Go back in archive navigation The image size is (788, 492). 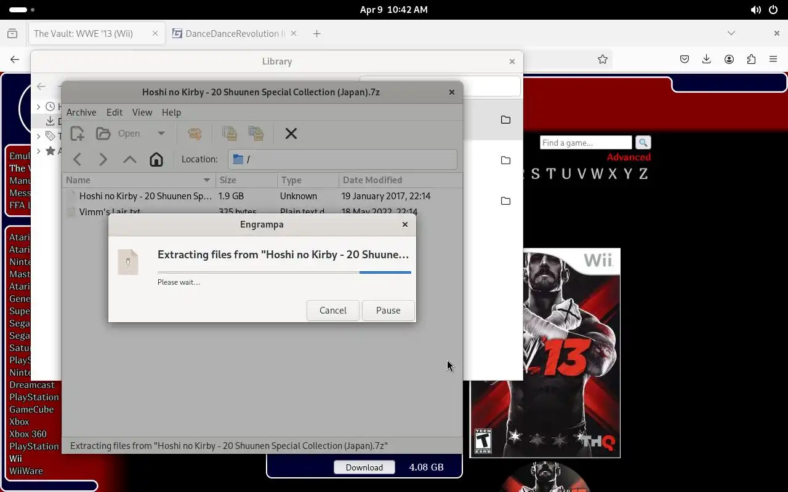click(x=78, y=160)
